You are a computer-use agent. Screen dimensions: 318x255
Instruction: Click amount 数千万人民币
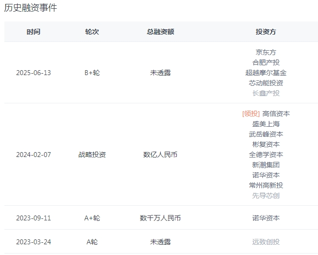[x=160, y=218]
